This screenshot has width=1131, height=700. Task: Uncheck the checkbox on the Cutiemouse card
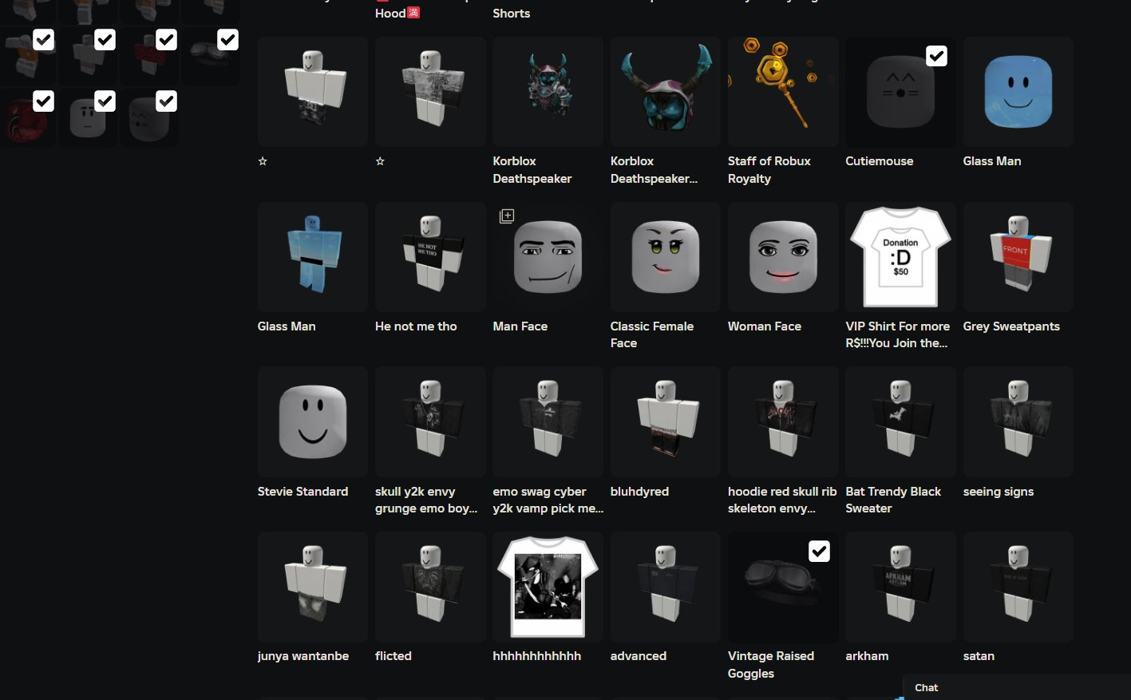click(936, 56)
